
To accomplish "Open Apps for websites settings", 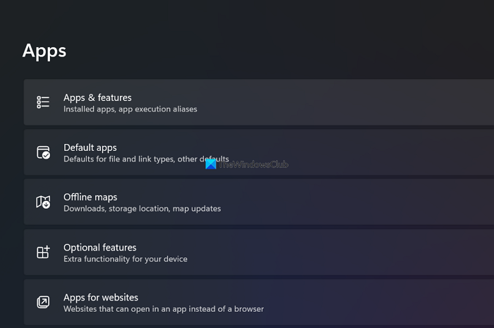I will [100, 298].
